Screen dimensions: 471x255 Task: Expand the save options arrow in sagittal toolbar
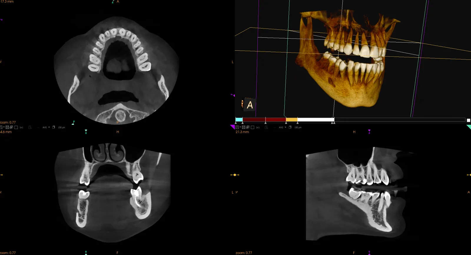coord(240,127)
